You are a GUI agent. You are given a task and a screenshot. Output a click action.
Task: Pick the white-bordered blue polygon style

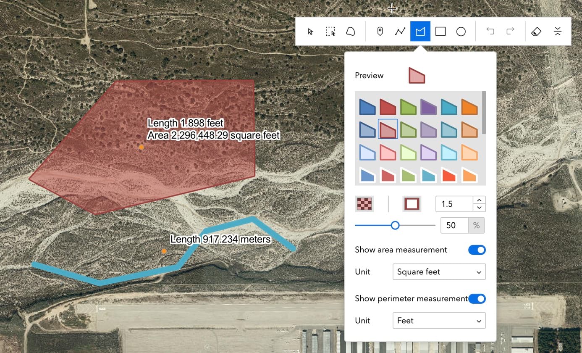click(x=367, y=175)
